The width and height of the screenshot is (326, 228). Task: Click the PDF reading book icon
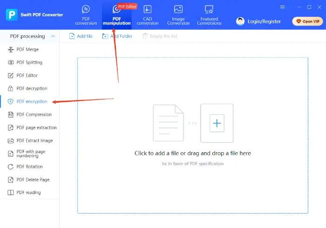[x=11, y=193]
